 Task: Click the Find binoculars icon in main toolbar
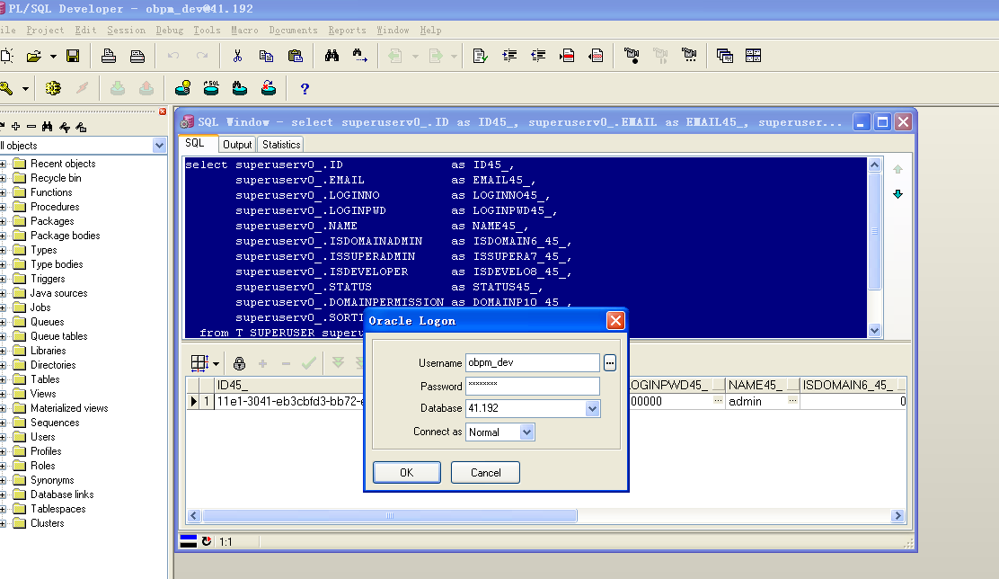click(332, 56)
